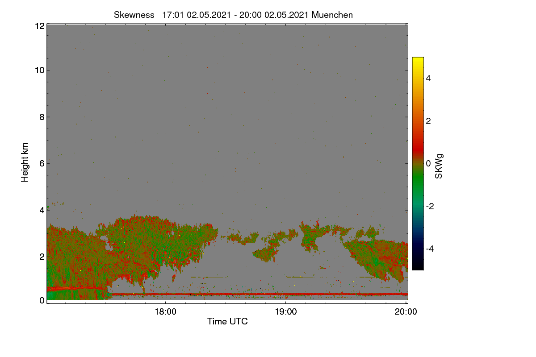Image resolution: width=536 pixels, height=357 pixels.
Task: Click the height tick label 10
Action: [x=39, y=71]
